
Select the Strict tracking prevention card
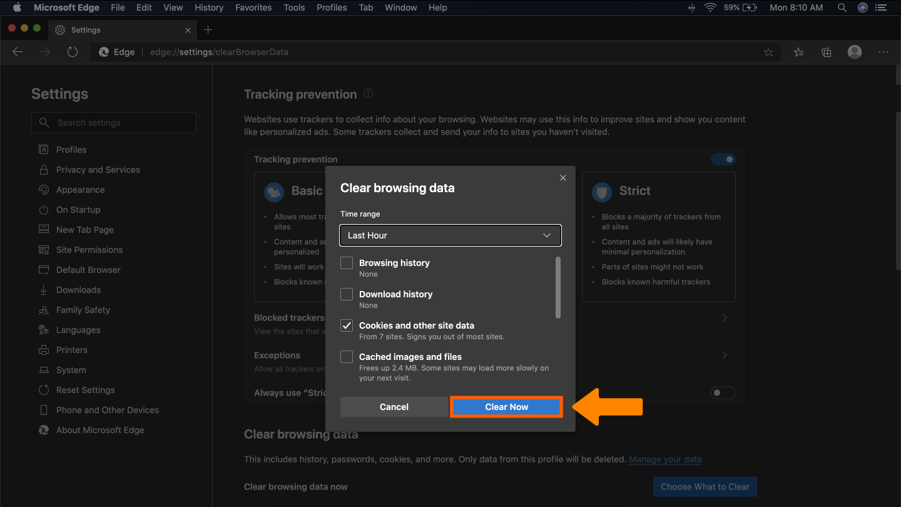click(x=659, y=237)
